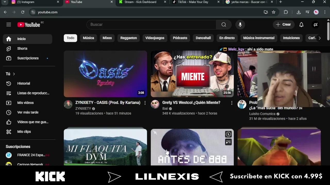Viewport: 330px width, 185px height.
Task: Open Chrome extensions puzzle icon
Action: (286, 12)
